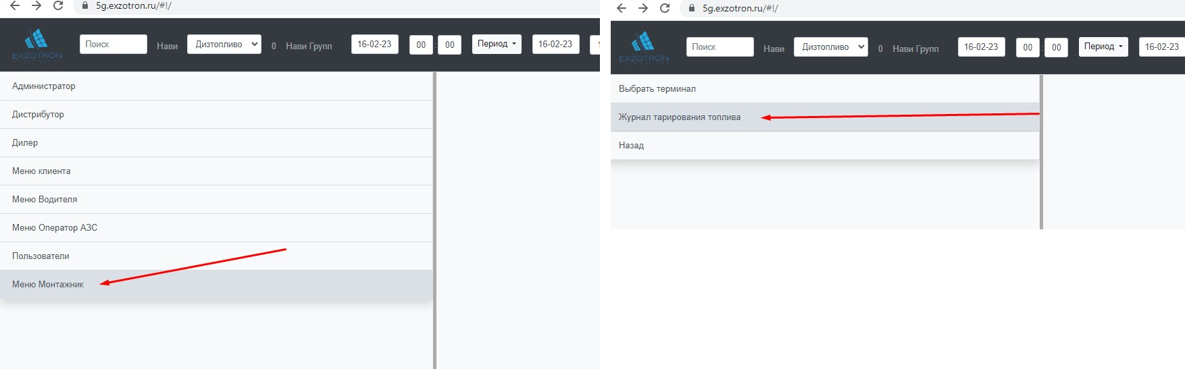Open Дистрибутор menu item
Screen dimensions: 1185x369
(x=216, y=115)
